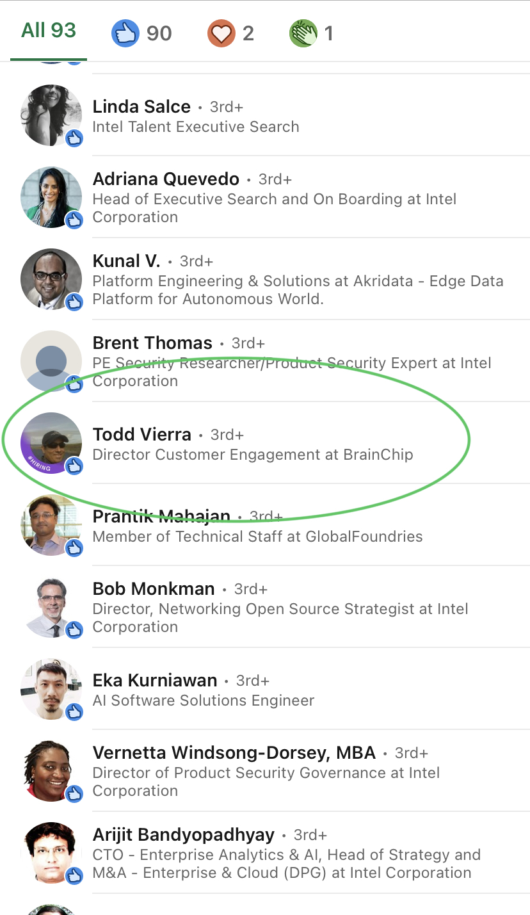Click Arijit Bandyopadhyay's name
The height and width of the screenshot is (915, 530).
click(184, 834)
